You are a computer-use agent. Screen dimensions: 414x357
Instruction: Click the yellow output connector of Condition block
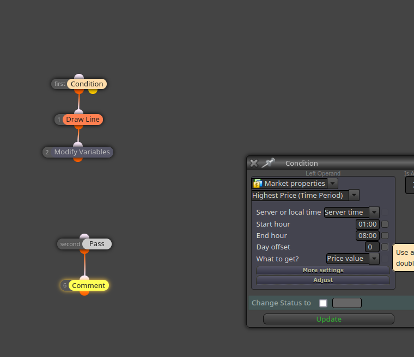tap(93, 91)
